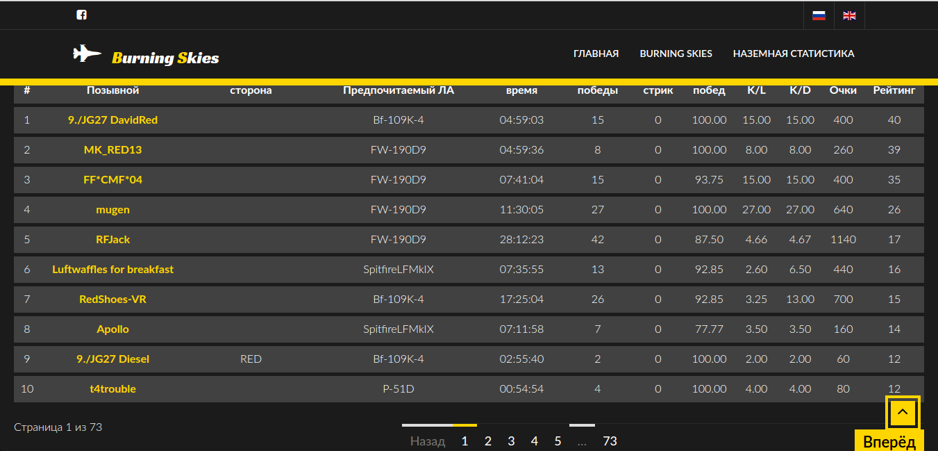This screenshot has width=938, height=451.
Task: Click points value 1140
Action: [843, 239]
